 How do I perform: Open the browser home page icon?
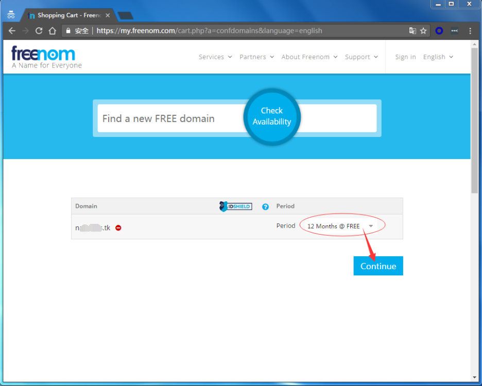coord(53,31)
